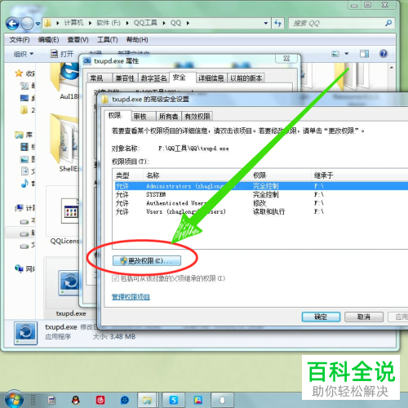Select the Pictures library icon in sidebar
The width and height of the screenshot is (408, 408).
[x=24, y=159]
